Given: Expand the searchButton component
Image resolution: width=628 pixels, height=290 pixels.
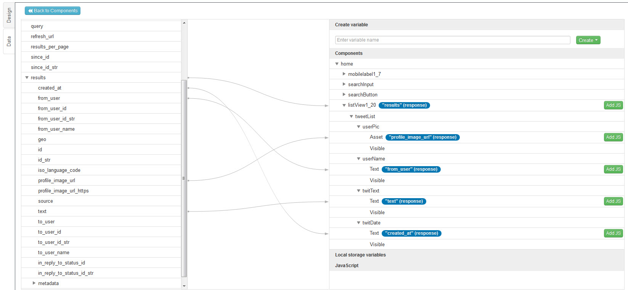Looking at the screenshot, I should click(x=344, y=95).
